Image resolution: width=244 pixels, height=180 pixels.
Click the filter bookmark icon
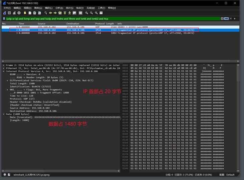4,19
